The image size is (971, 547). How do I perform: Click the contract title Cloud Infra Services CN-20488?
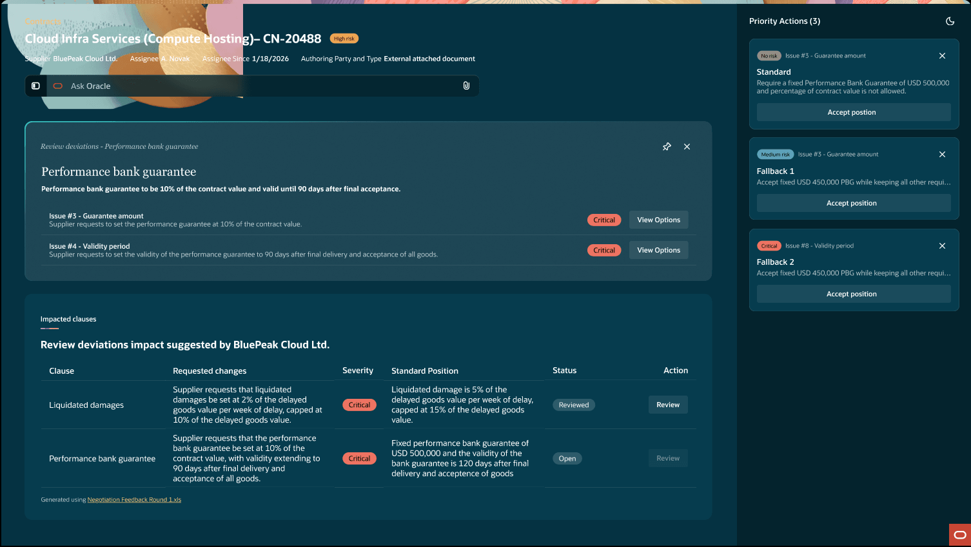click(173, 39)
